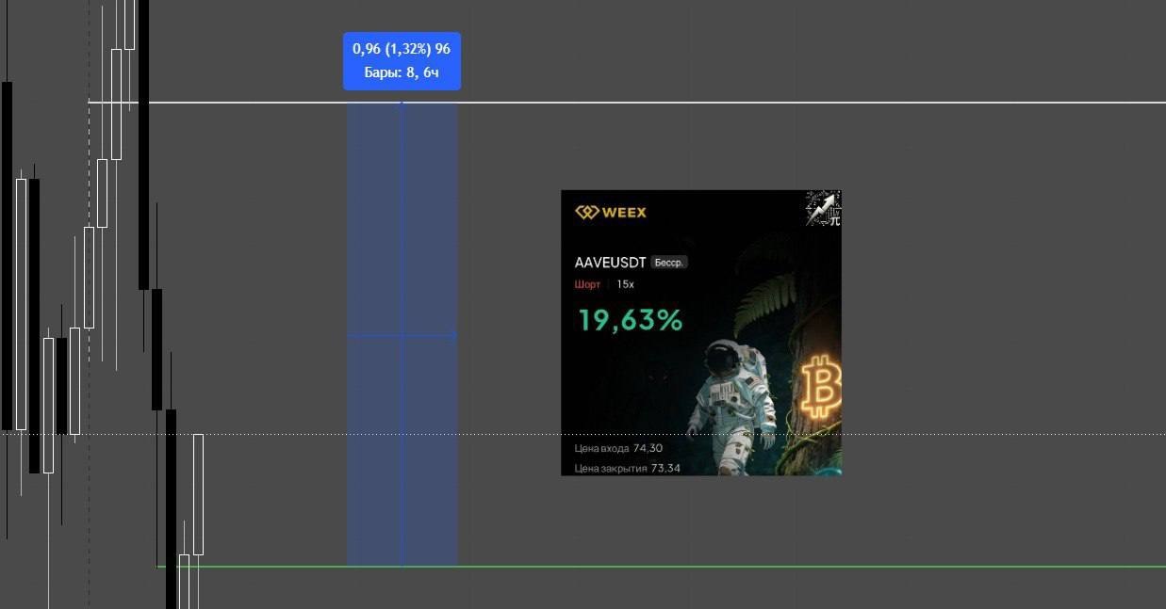Viewport: 1166px width, 609px height.
Task: Select the green horizontal line at bottom
Action: click(x=660, y=567)
